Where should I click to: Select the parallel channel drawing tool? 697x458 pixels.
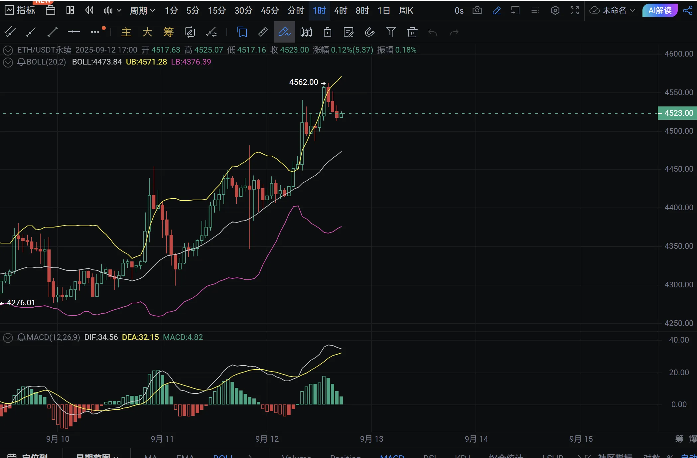tap(10, 32)
